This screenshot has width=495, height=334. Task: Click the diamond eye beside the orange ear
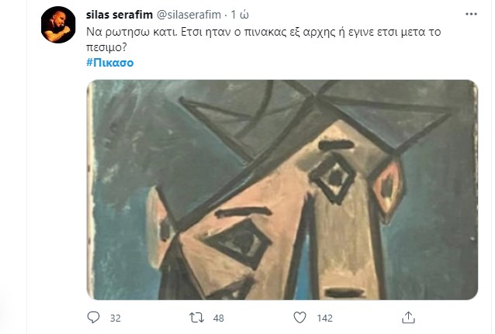pyautogui.click(x=333, y=178)
